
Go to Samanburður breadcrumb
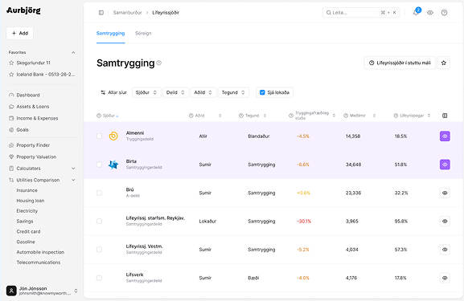click(x=128, y=13)
